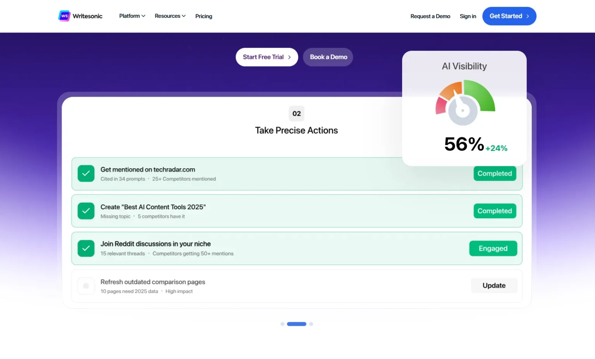Select Sign in from the top navigation

tap(468, 16)
